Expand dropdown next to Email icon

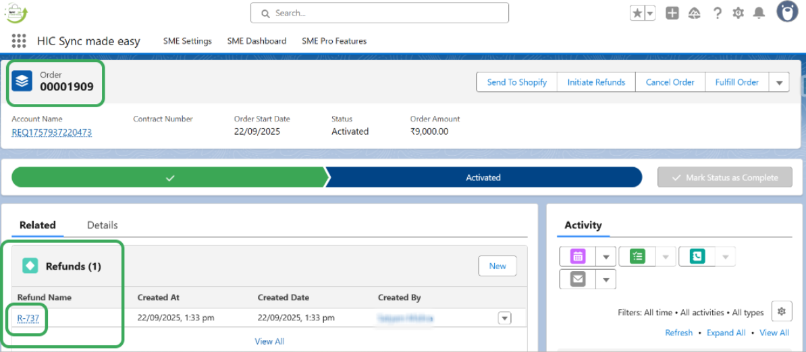click(x=606, y=279)
